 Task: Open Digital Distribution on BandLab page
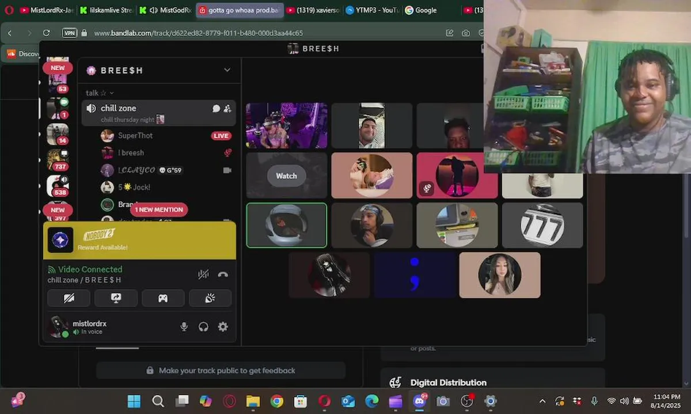click(x=449, y=382)
